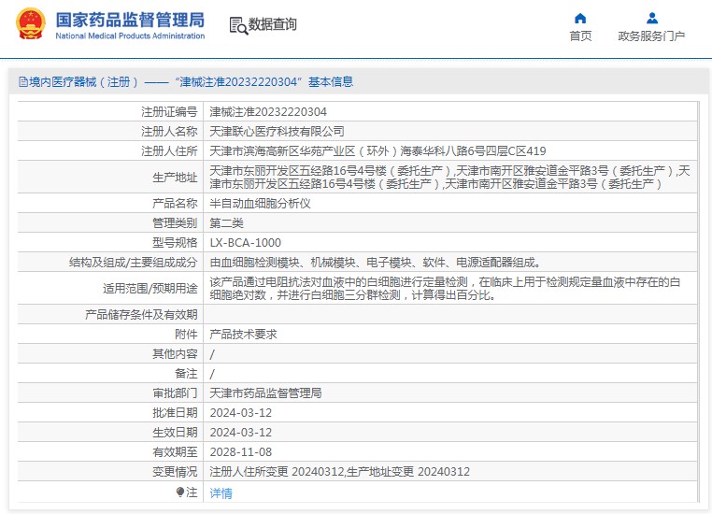Select 天津联心医疗科技有限公司 cell
The width and height of the screenshot is (712, 514).
click(277, 131)
